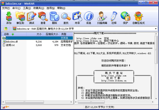
Task: Click the 9,216 size value
Action: pyautogui.click(x=39, y=42)
